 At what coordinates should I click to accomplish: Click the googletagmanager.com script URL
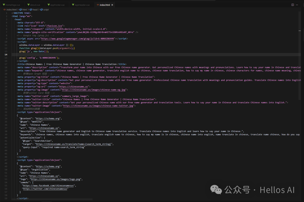(78, 39)
